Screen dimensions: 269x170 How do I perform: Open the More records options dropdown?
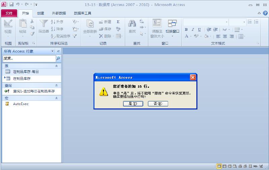tap(119, 36)
